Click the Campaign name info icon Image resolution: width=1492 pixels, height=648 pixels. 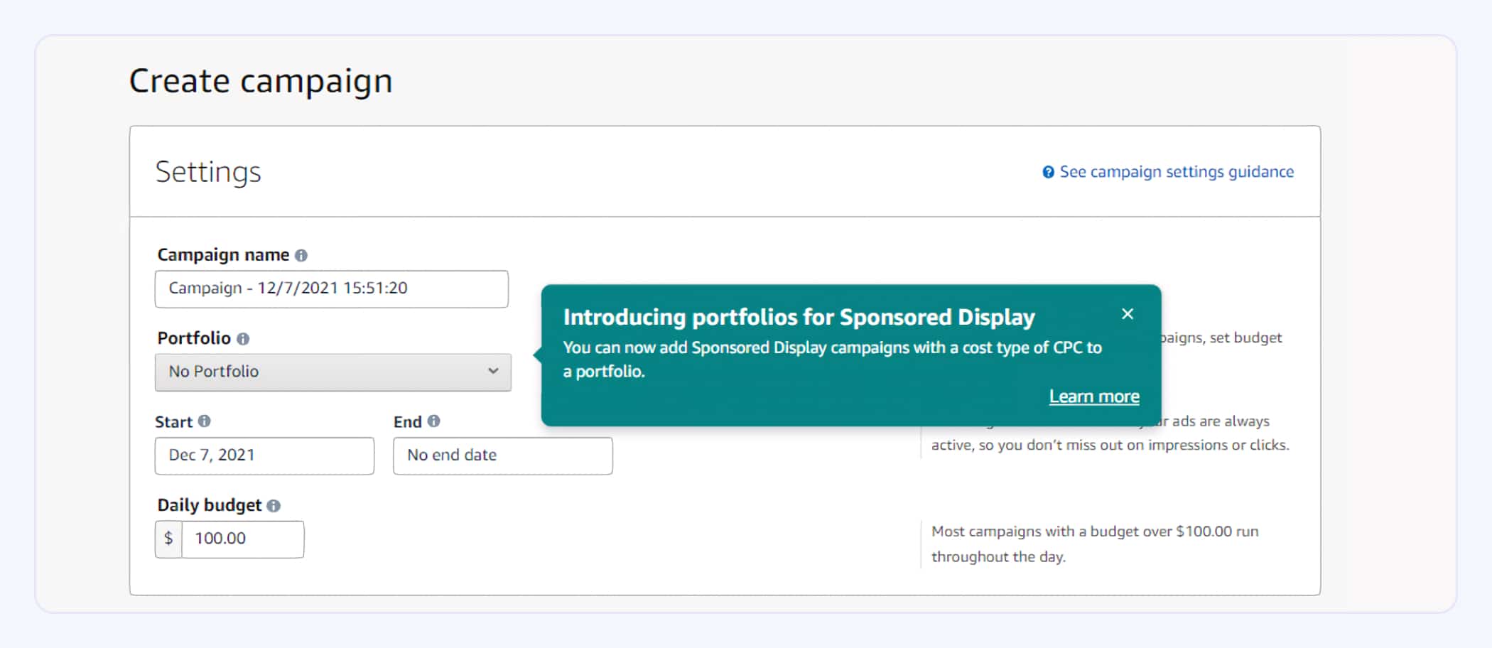tap(301, 255)
